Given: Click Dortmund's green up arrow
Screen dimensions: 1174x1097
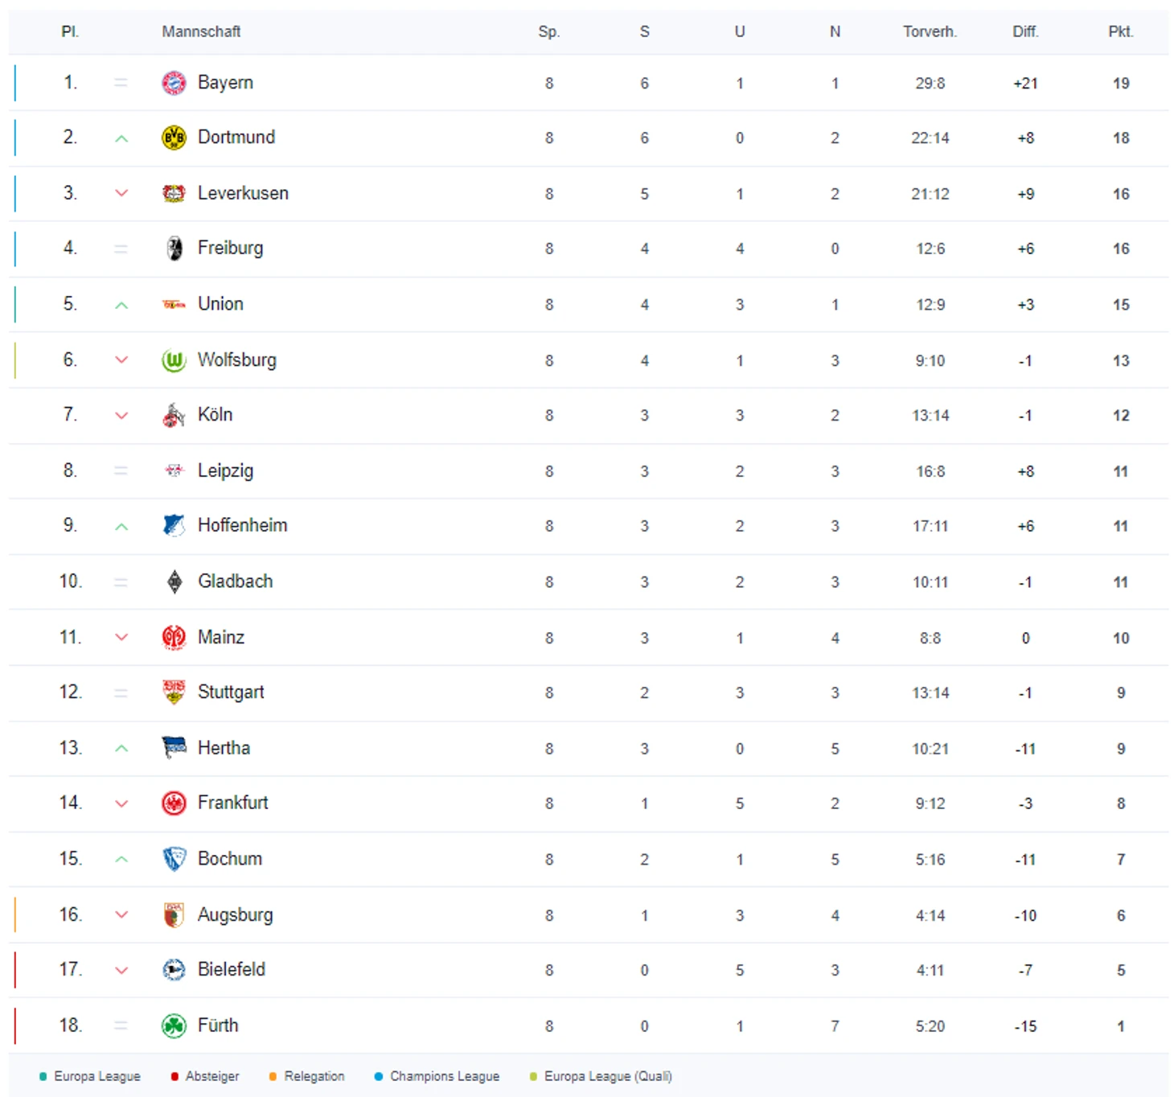Looking at the screenshot, I should tap(121, 138).
